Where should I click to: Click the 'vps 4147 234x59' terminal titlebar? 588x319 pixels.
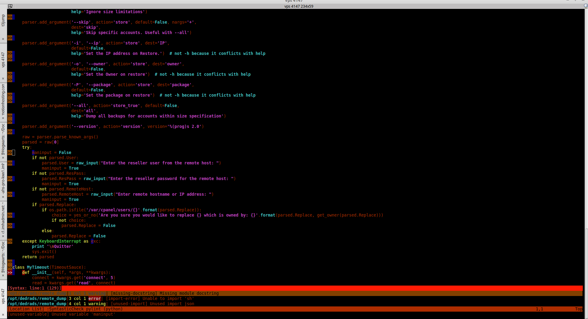(x=299, y=6)
